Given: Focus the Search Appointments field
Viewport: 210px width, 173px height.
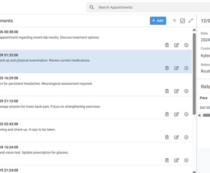Looking at the screenshot, I should pos(148,7).
